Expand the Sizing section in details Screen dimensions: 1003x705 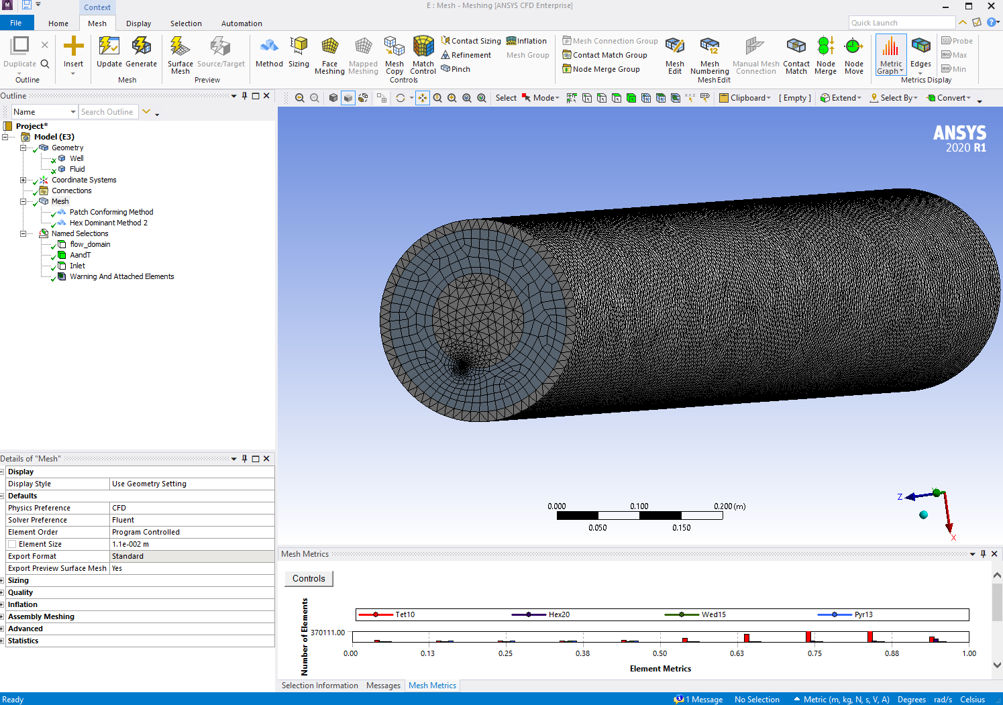[x=3, y=581]
